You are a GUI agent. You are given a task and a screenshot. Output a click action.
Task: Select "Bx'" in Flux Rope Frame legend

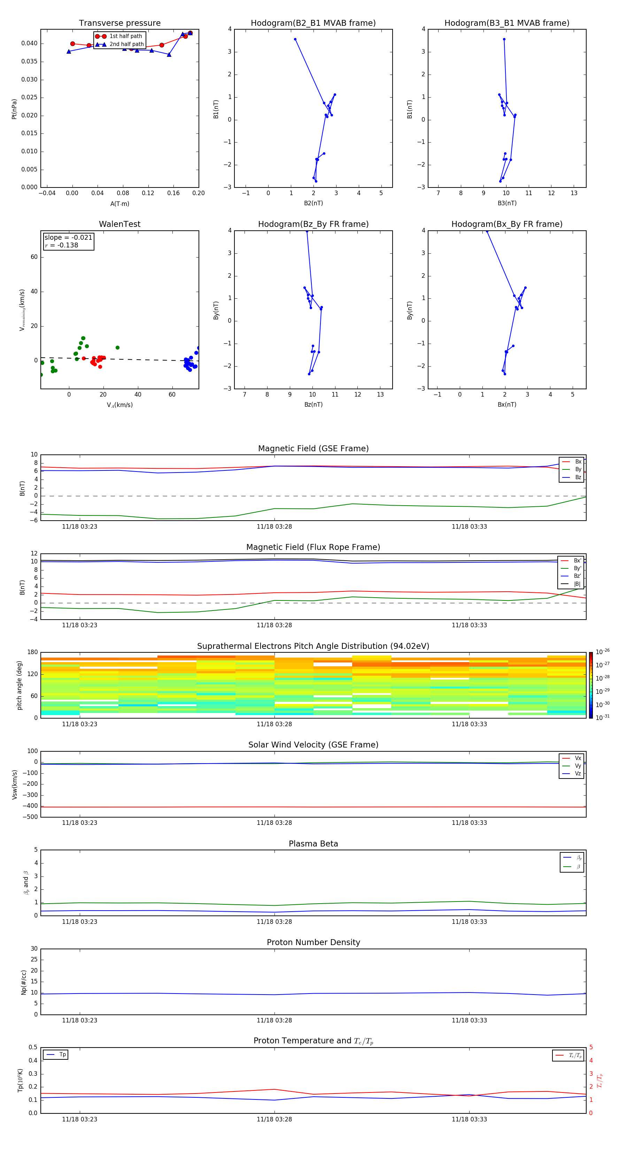(571, 561)
